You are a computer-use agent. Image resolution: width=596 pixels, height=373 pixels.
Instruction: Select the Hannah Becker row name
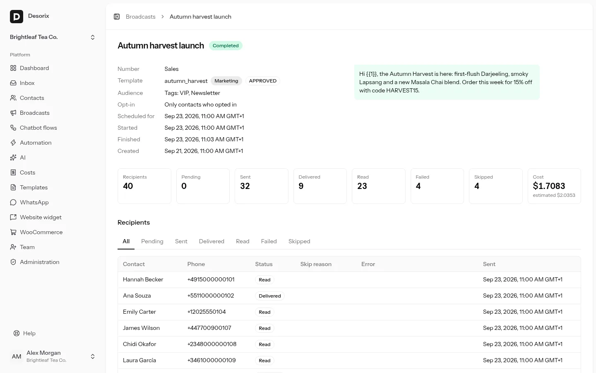click(143, 280)
